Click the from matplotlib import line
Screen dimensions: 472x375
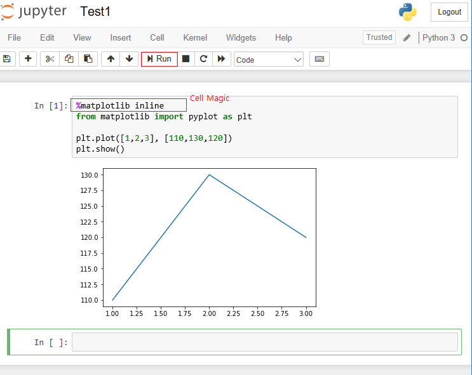pyautogui.click(x=164, y=116)
